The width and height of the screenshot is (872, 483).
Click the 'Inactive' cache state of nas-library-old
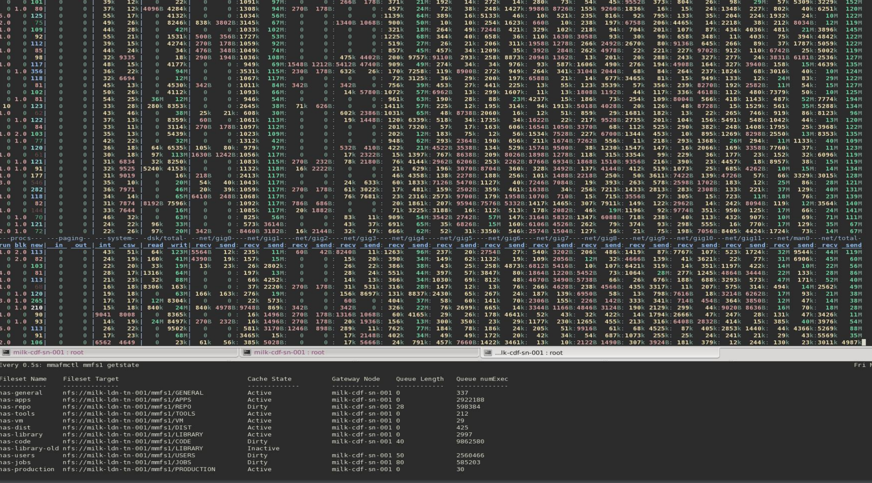point(263,448)
